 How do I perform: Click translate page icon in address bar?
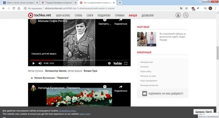pos(181,8)
